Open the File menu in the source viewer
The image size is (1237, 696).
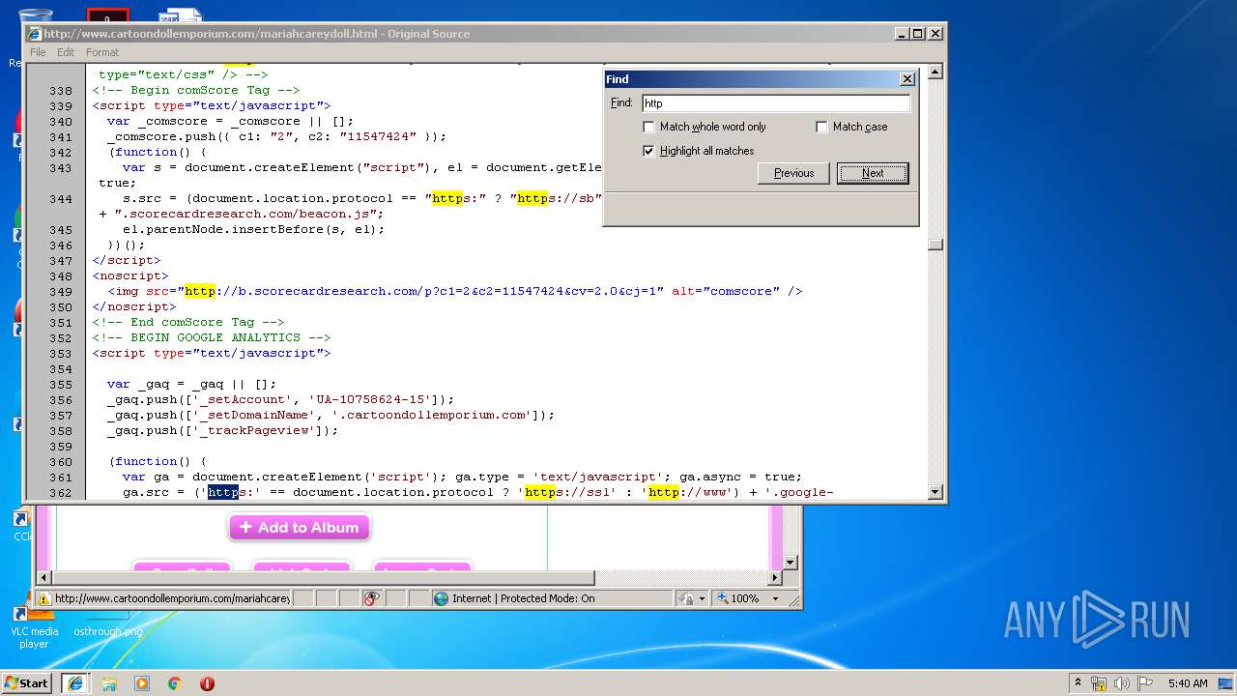(x=38, y=52)
